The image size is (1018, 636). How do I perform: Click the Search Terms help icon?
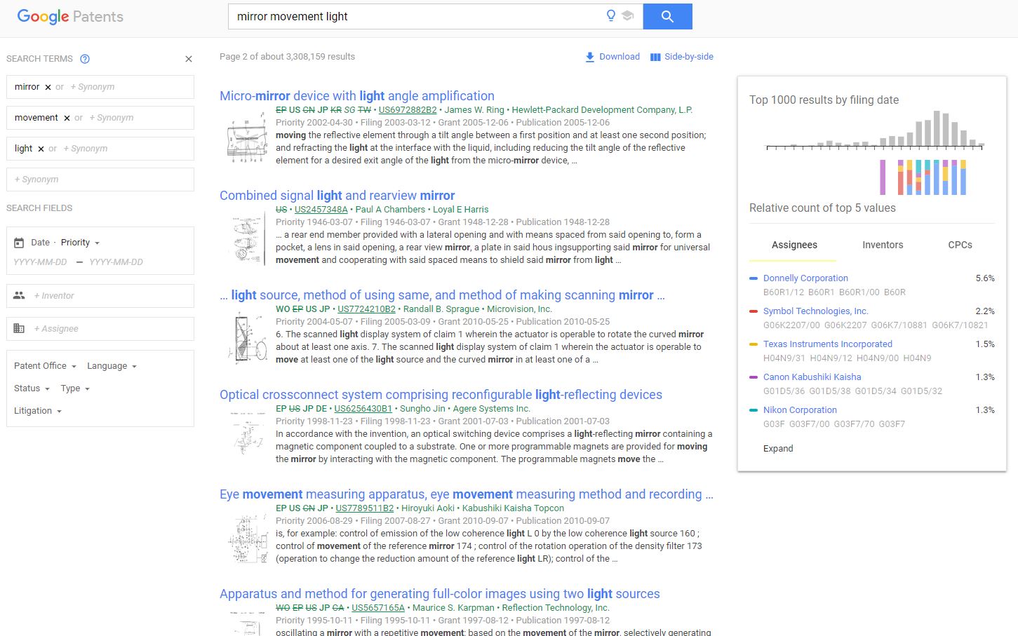tap(85, 59)
